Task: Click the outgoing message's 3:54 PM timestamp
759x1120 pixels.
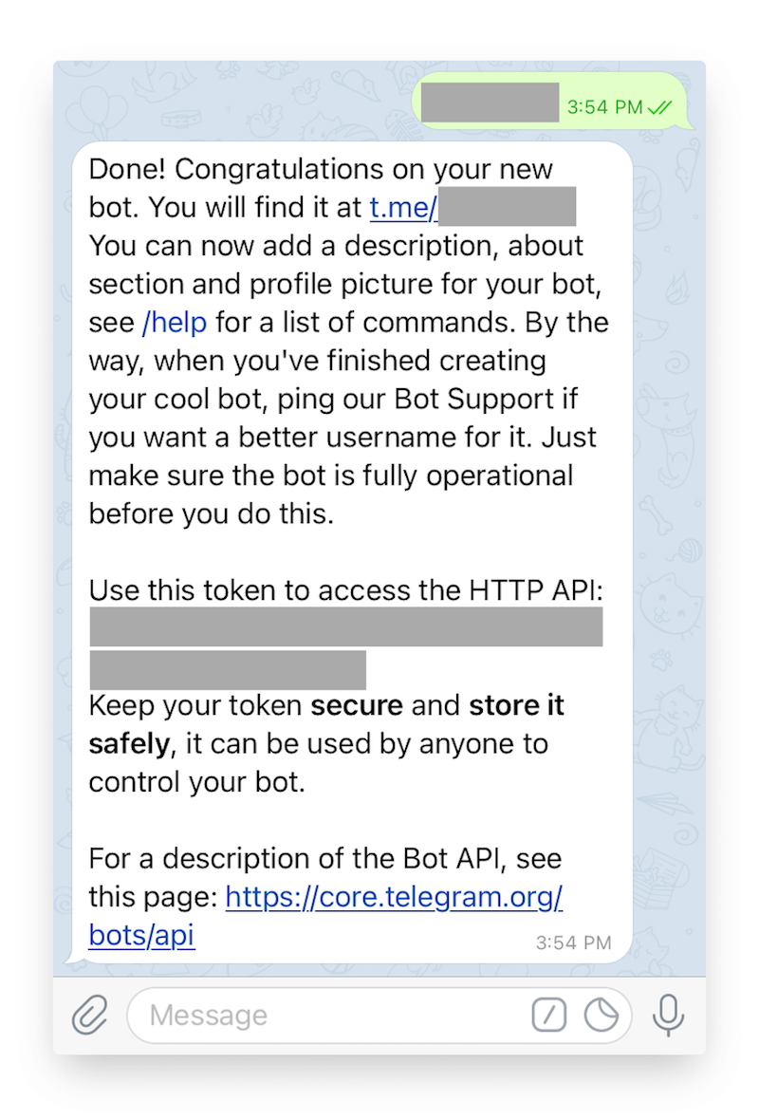Action: coord(604,107)
